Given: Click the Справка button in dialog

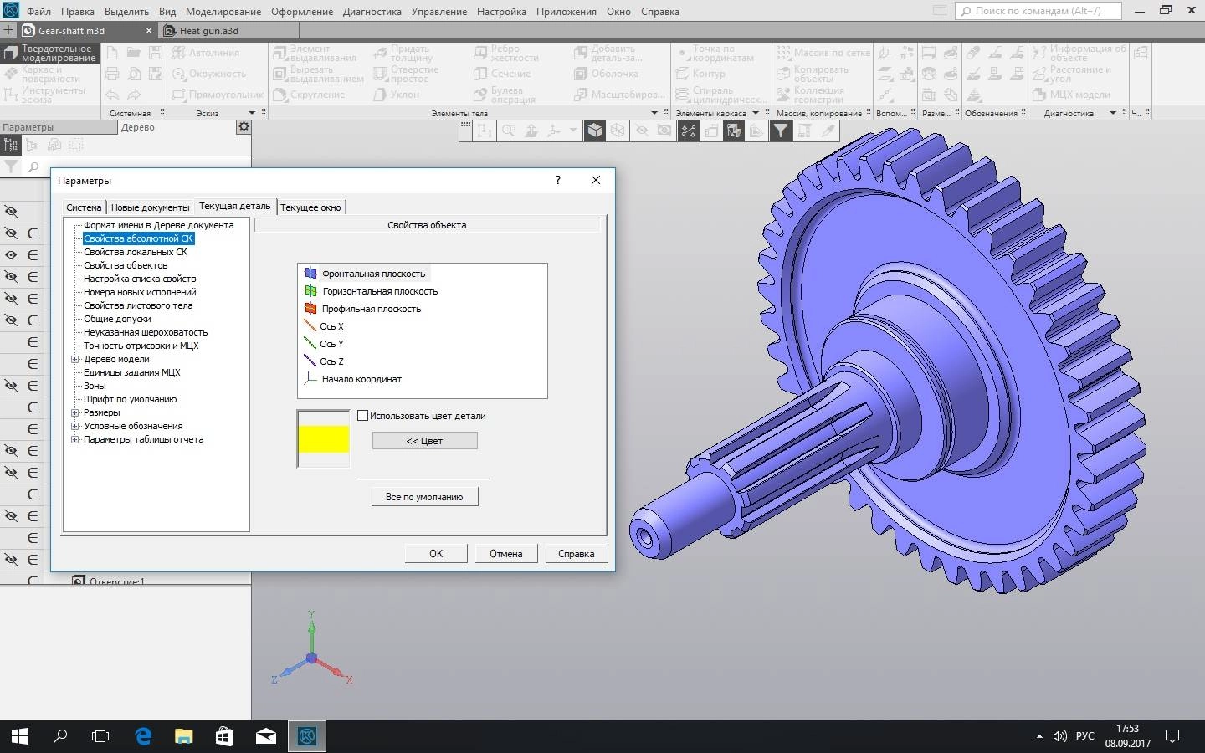Looking at the screenshot, I should point(577,553).
